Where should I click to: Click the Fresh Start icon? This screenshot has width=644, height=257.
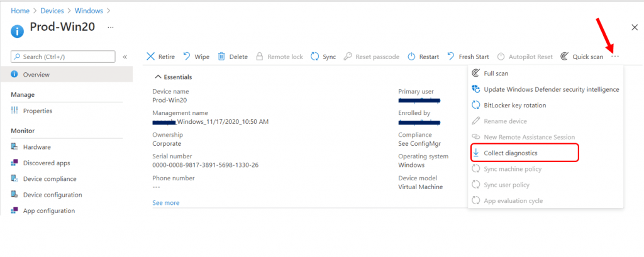coord(451,57)
